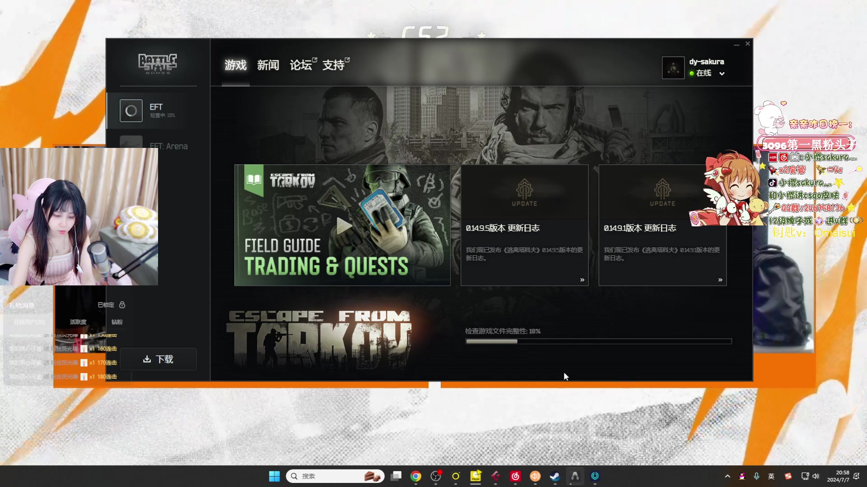Click the 下载 download button

coord(158,359)
